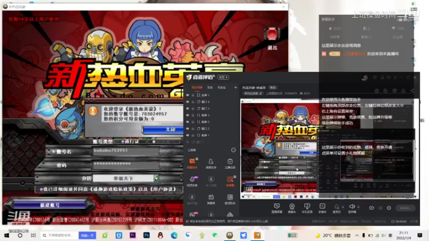This screenshot has height=241, width=429.
Task: Open the 房管助手 room manager tool
Action: click(211, 163)
